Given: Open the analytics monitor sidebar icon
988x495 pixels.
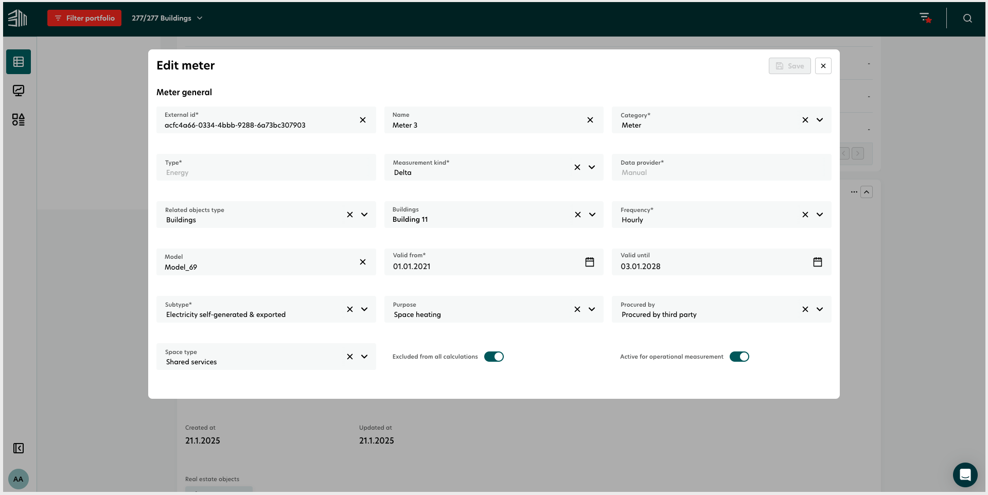Looking at the screenshot, I should point(19,91).
